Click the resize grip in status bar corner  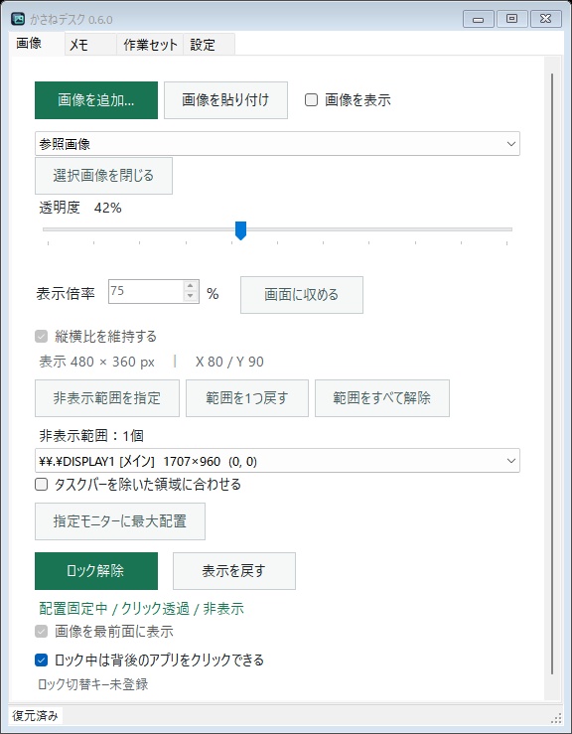click(556, 718)
